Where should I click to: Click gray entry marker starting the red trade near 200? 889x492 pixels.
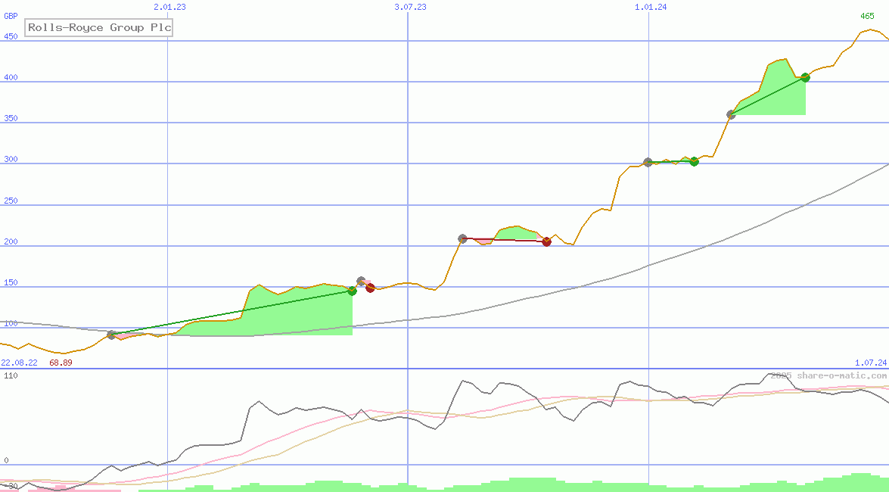pos(462,239)
